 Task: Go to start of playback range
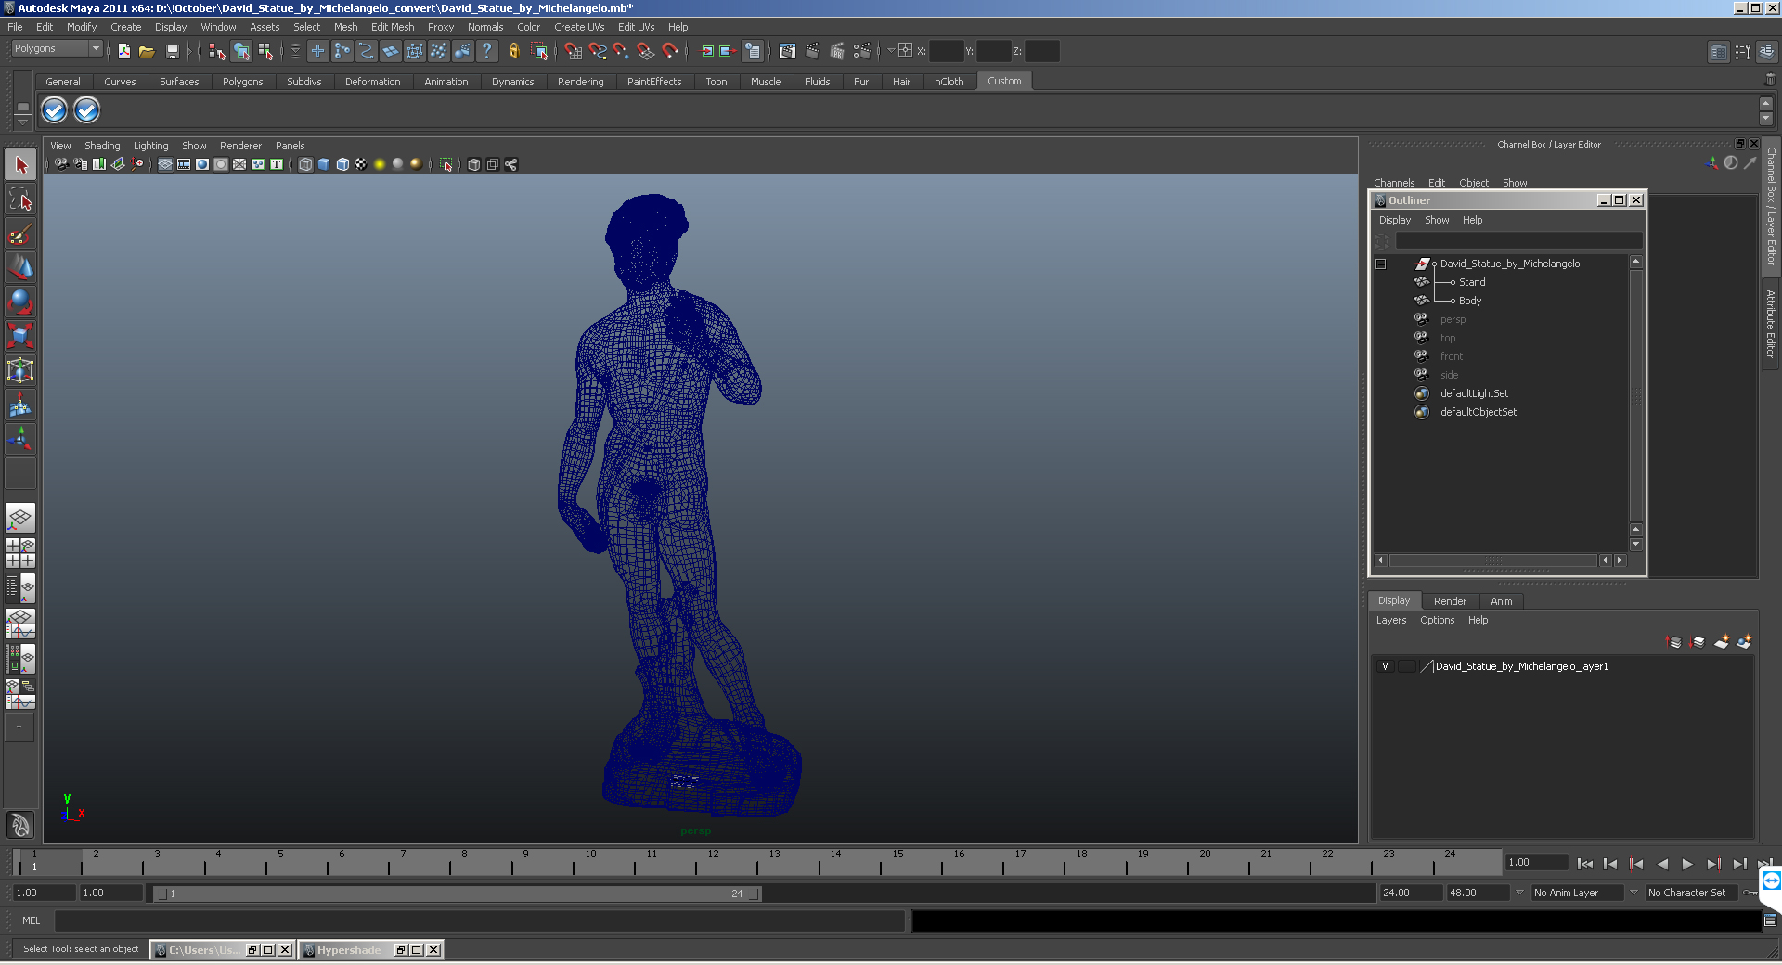tap(1585, 864)
